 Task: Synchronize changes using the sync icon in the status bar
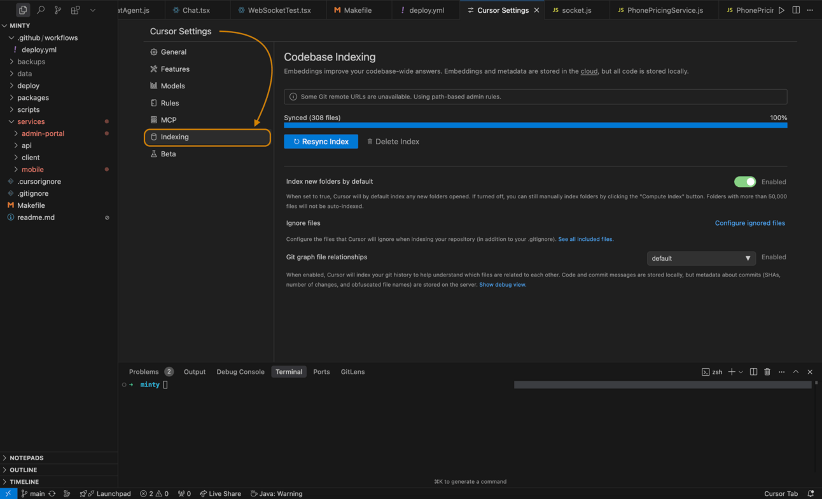(52, 493)
